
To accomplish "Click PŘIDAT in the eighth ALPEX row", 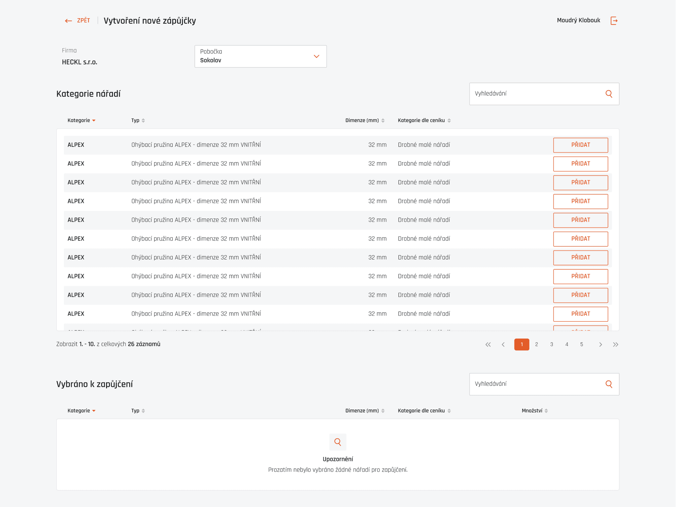I will (581, 277).
